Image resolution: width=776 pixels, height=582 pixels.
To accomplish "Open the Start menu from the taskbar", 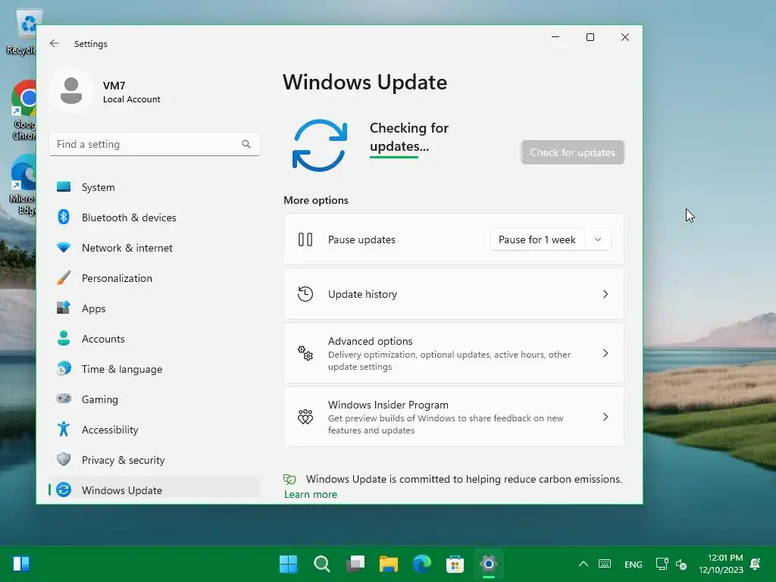I will tap(289, 564).
